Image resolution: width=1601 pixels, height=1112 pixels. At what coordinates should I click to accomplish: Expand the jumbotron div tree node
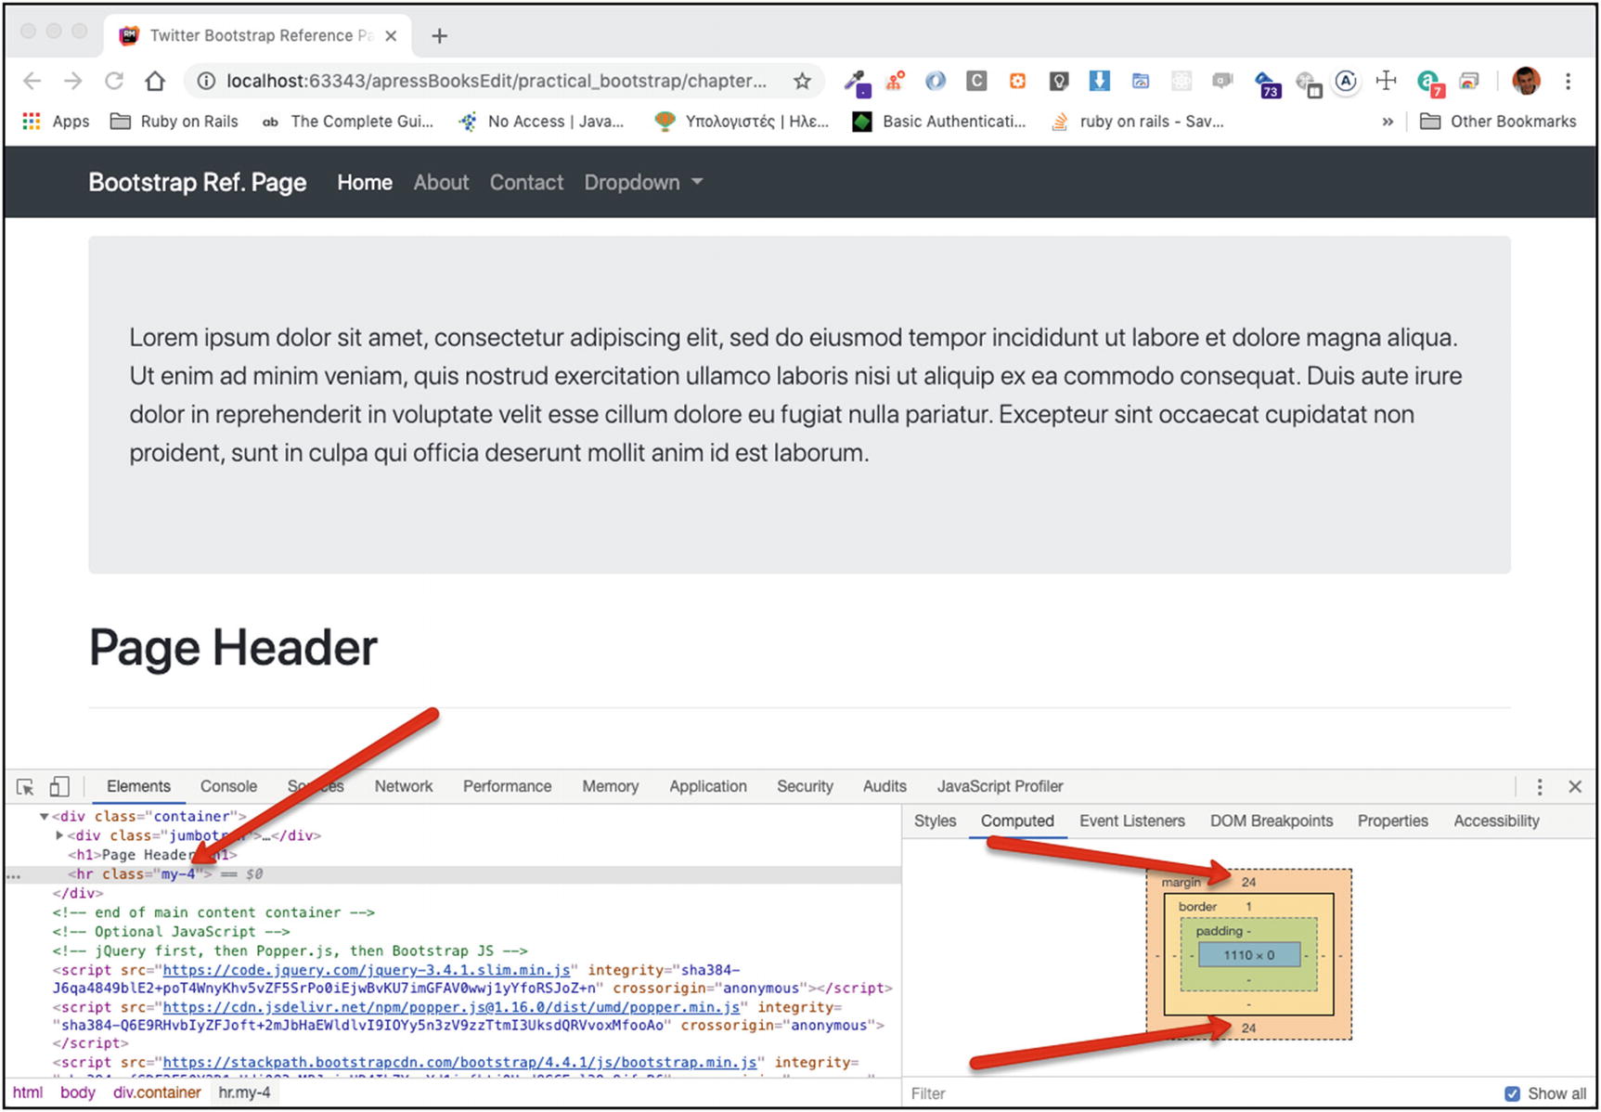tap(59, 835)
